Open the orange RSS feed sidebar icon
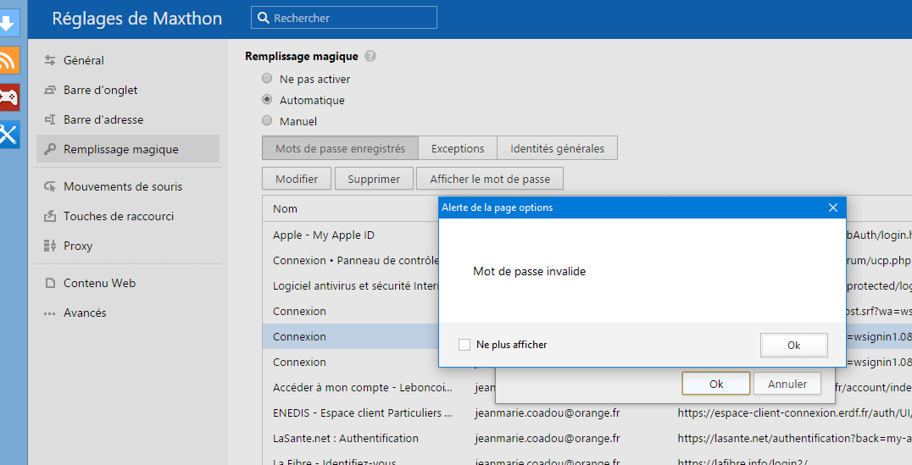 point(8,60)
